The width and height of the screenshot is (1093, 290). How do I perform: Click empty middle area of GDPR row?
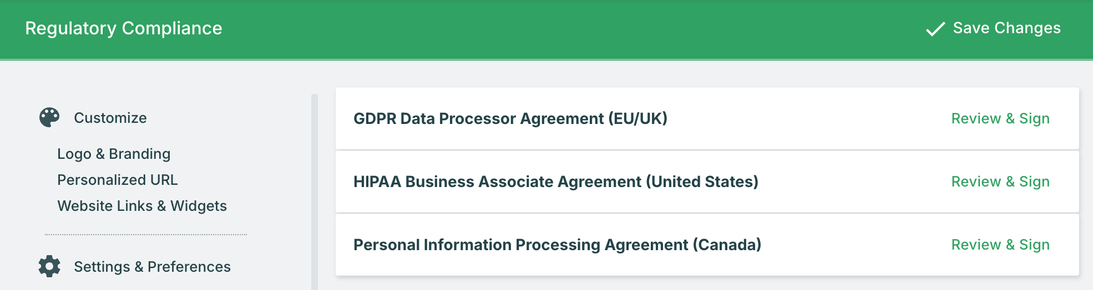pos(804,118)
